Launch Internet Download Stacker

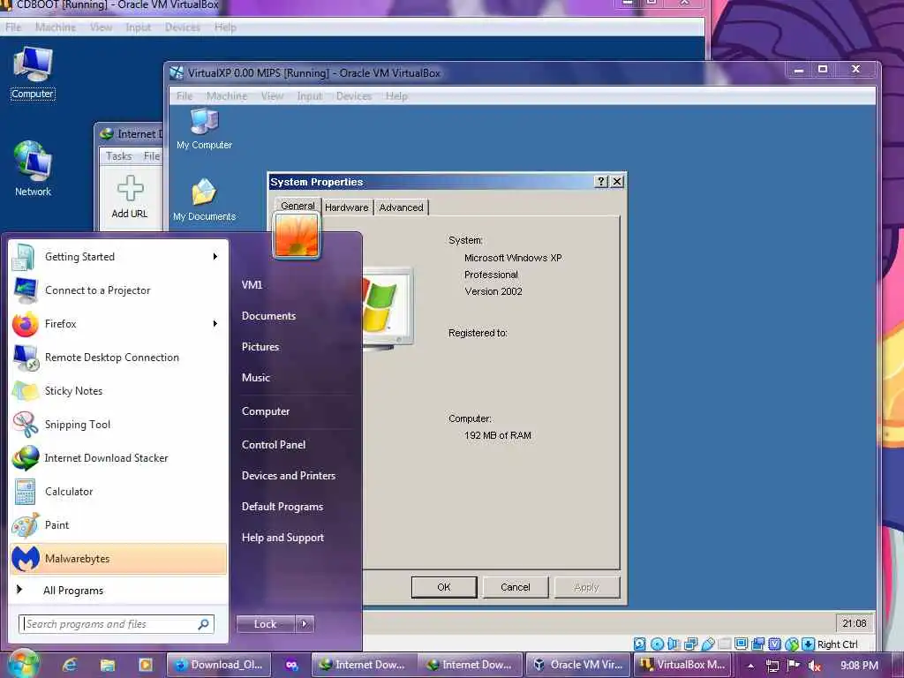click(118, 458)
